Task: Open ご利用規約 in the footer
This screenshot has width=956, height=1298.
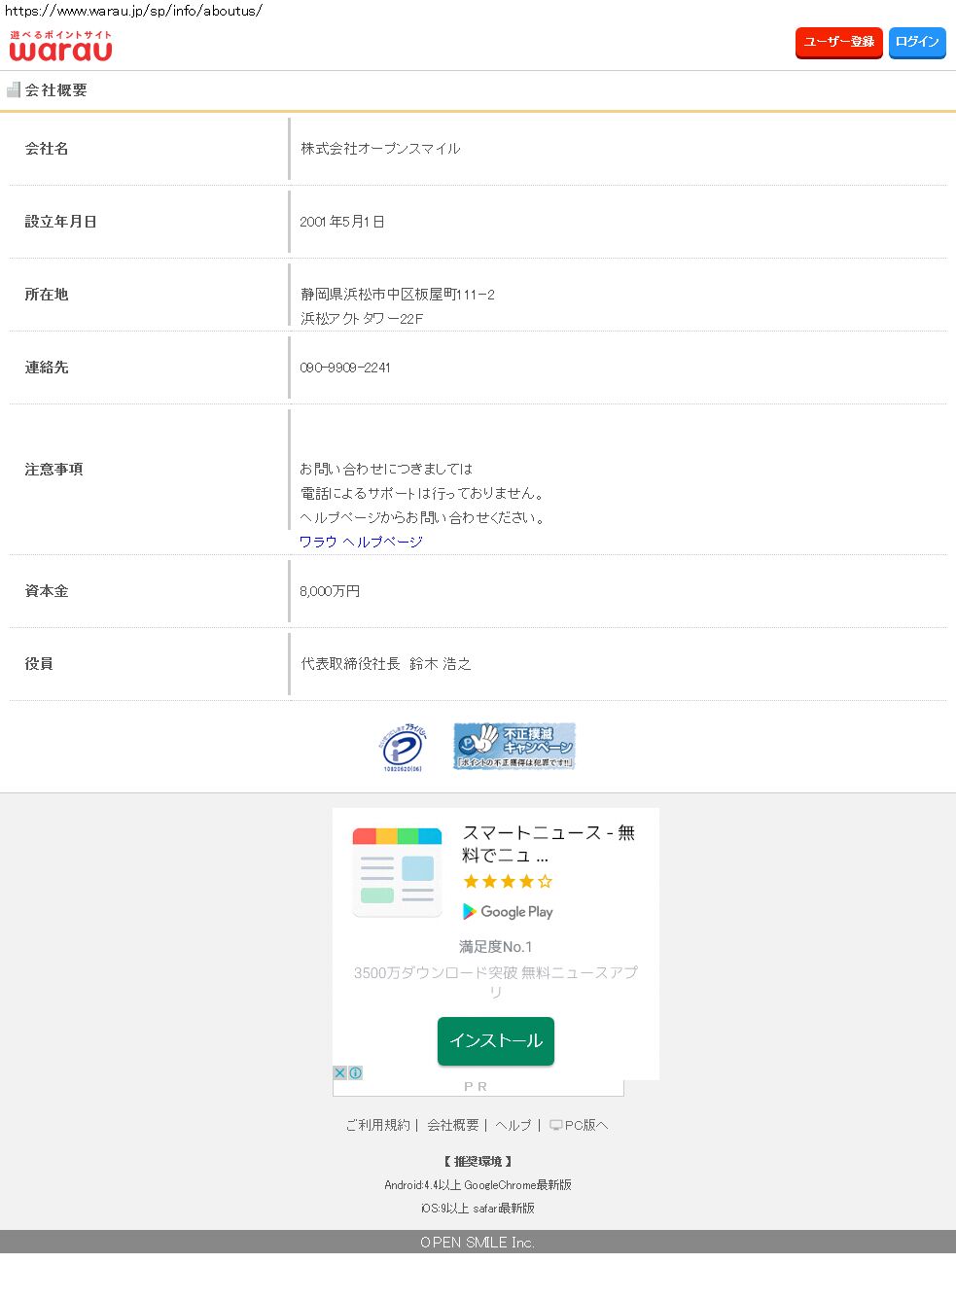Action: click(377, 1125)
